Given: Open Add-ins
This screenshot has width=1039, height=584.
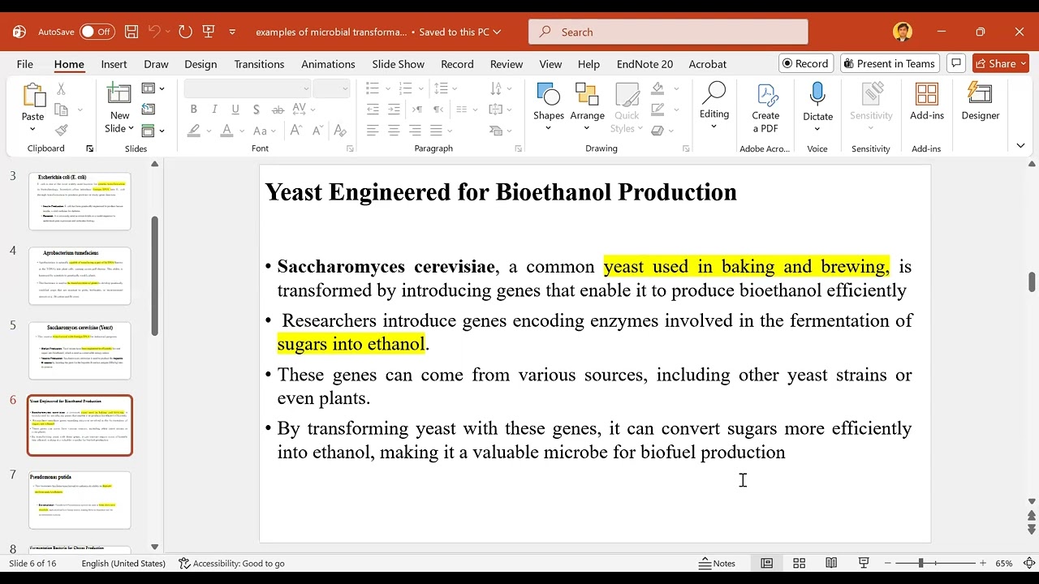Looking at the screenshot, I should pyautogui.click(x=927, y=102).
